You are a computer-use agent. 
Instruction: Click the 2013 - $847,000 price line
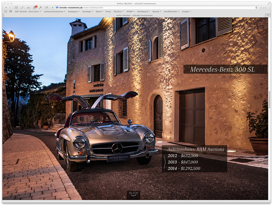(x=183, y=162)
